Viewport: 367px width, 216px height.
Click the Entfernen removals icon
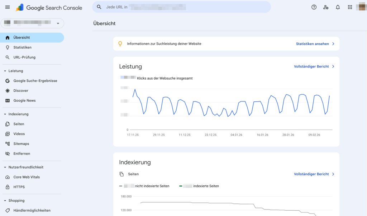click(x=7, y=154)
